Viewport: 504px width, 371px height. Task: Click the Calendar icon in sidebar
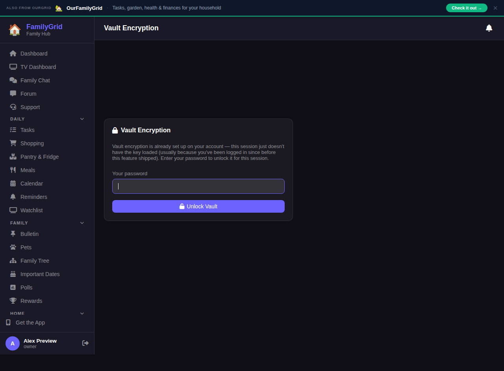13,184
